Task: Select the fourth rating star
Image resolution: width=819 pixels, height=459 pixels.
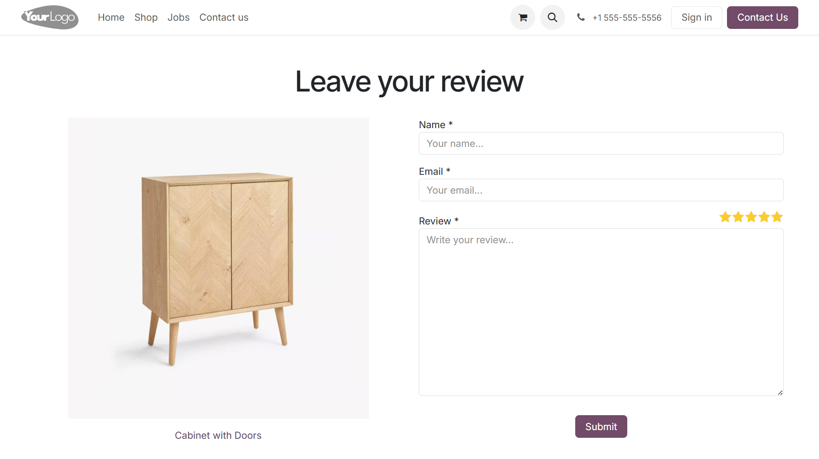Action: point(764,217)
